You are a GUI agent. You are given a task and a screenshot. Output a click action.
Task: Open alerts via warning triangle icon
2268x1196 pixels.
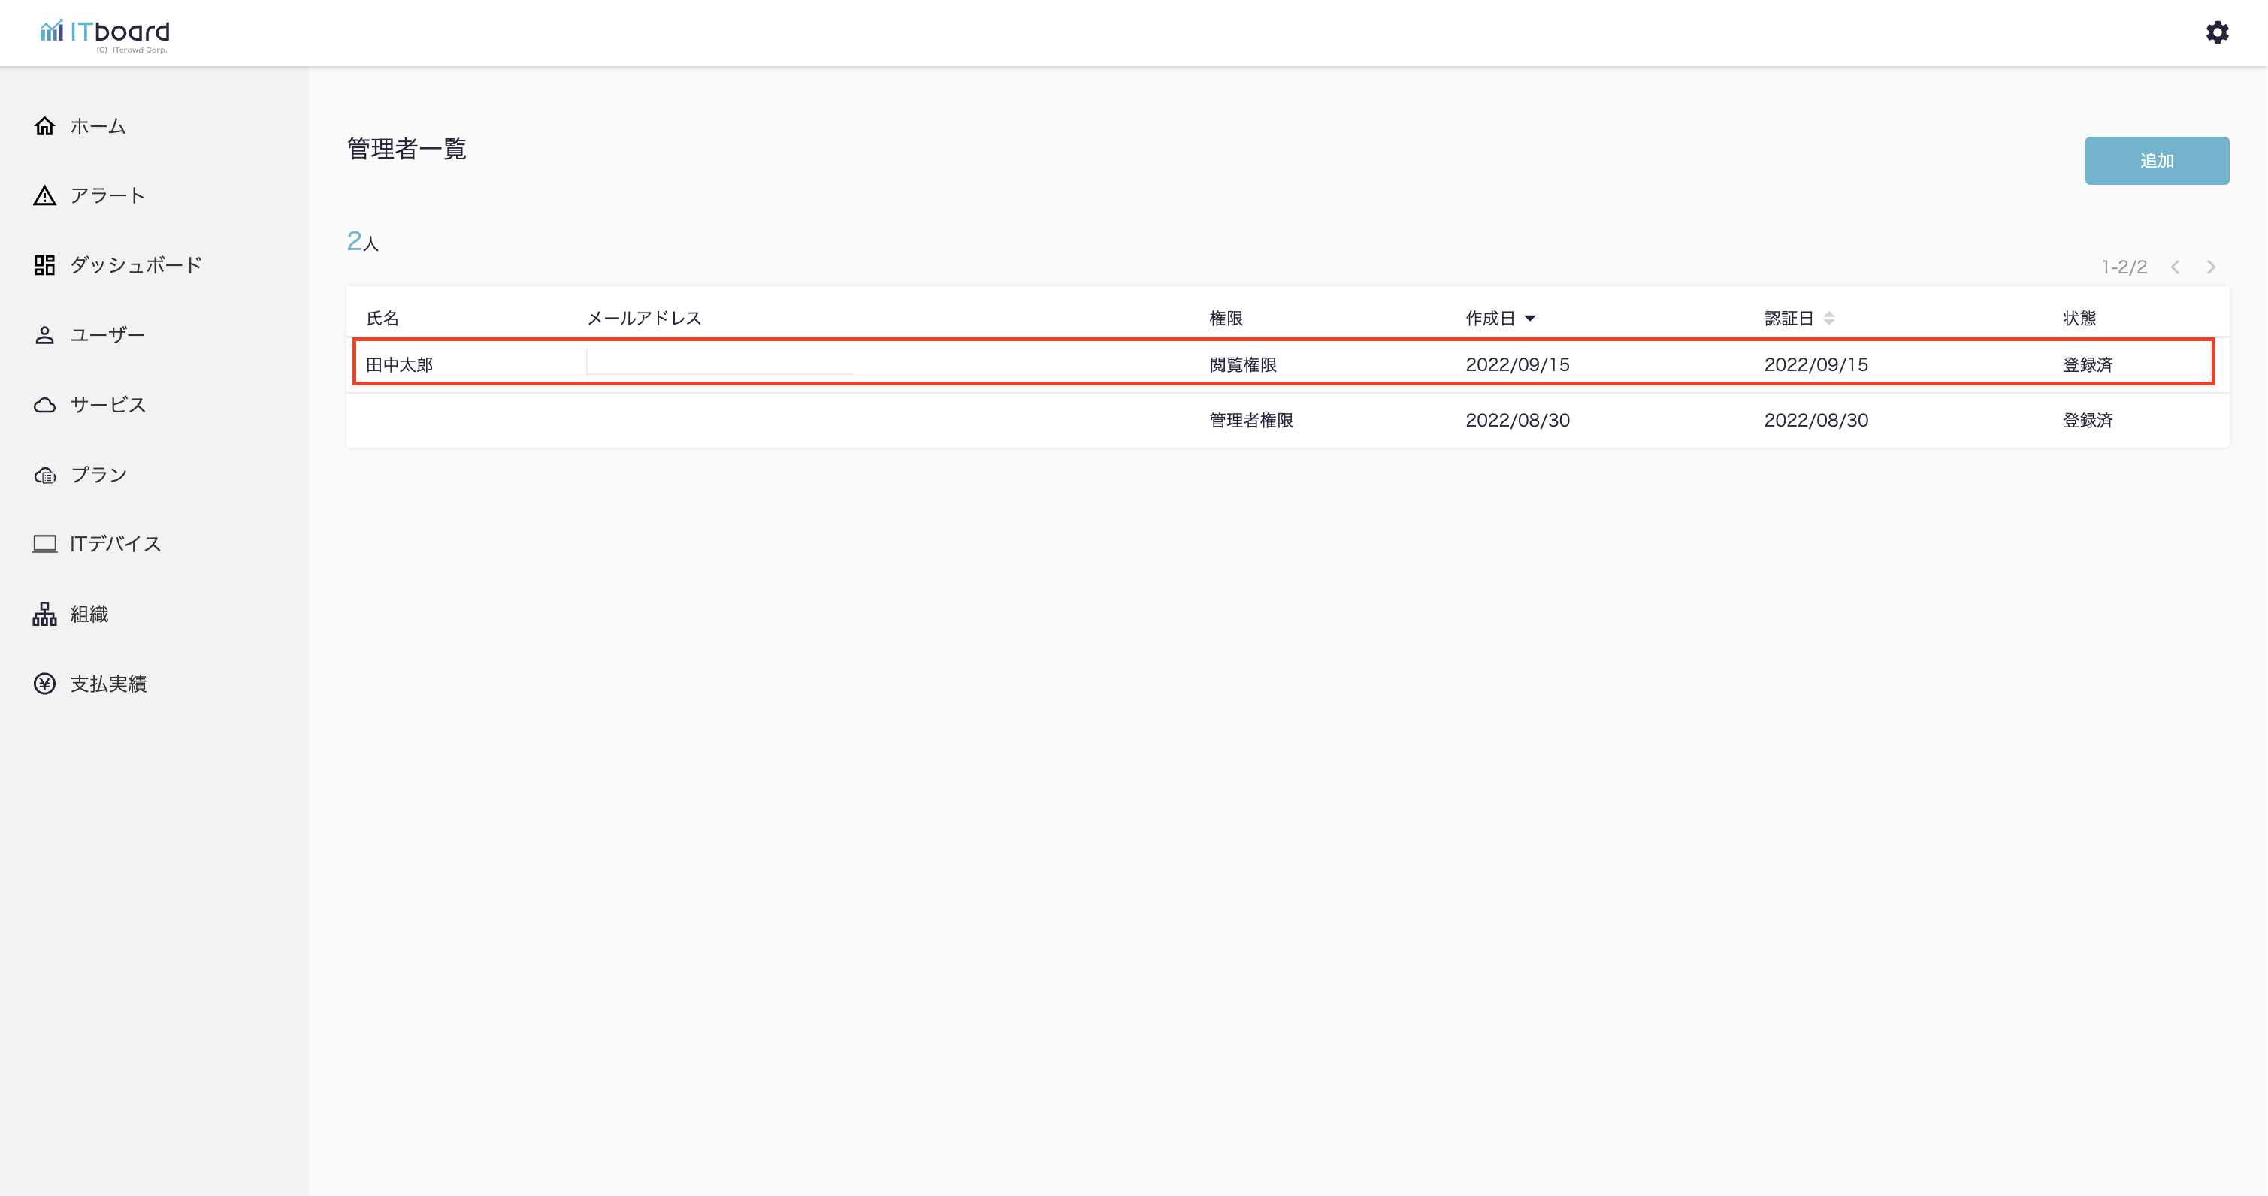click(45, 195)
